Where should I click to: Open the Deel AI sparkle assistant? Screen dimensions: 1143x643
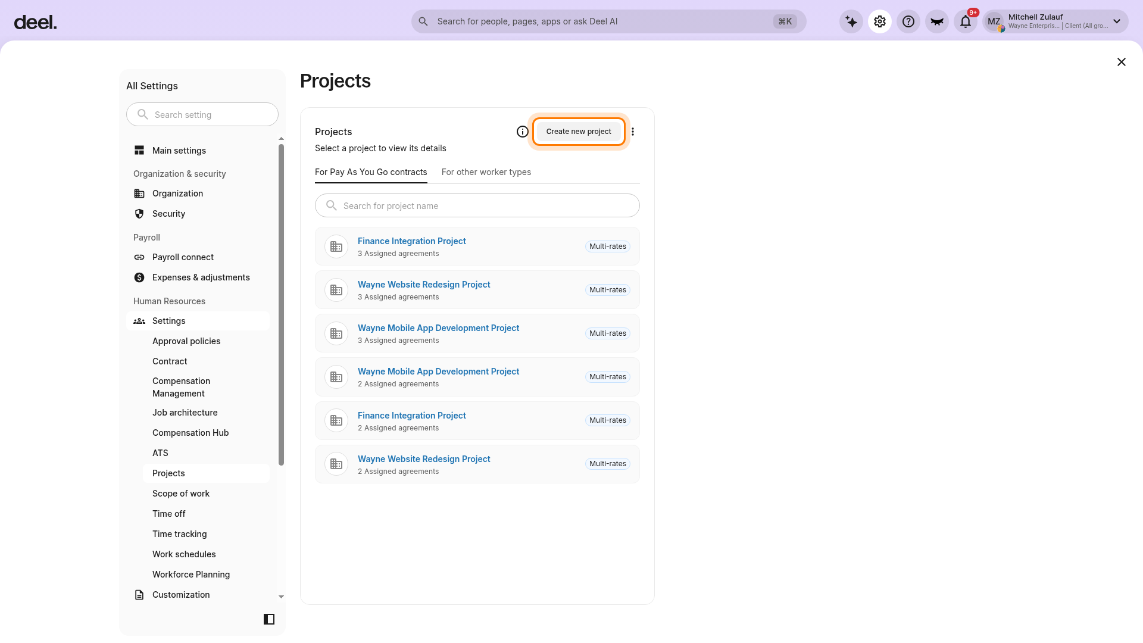click(x=851, y=21)
